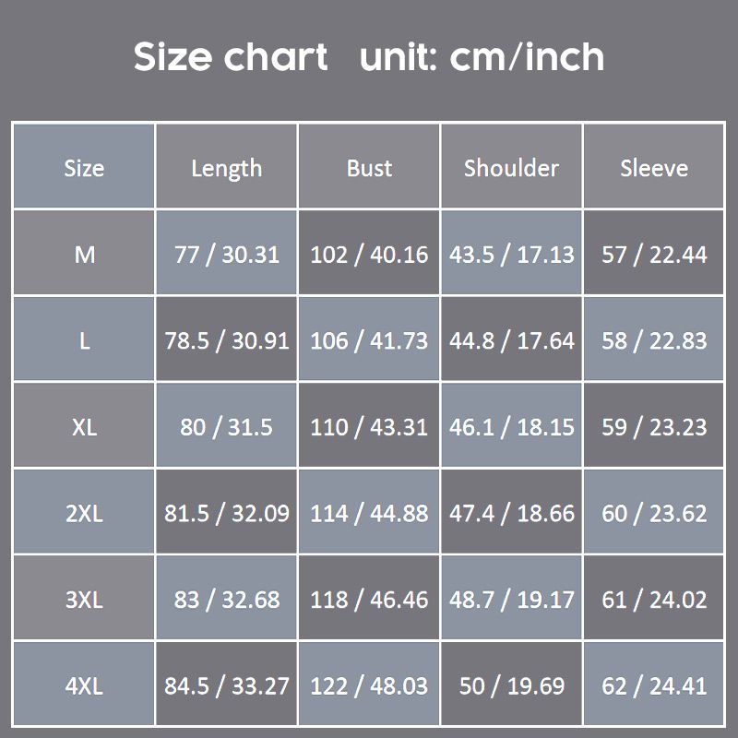The image size is (738, 738).
Task: Select the M size row label
Action: pyautogui.click(x=84, y=254)
